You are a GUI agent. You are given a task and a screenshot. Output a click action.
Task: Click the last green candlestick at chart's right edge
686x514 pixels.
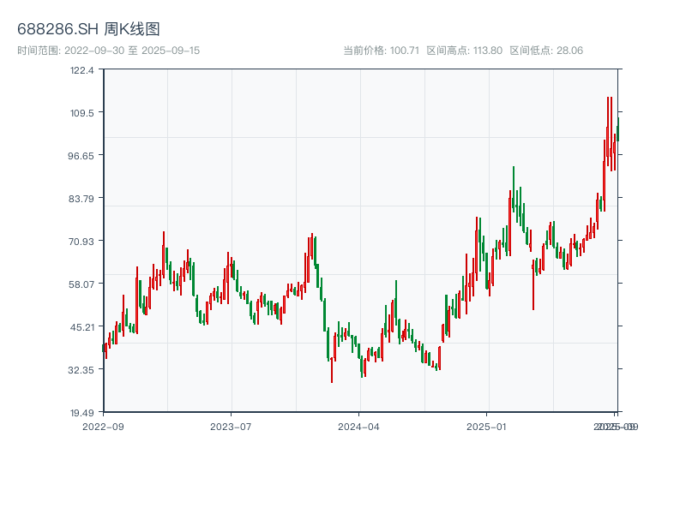pyautogui.click(x=618, y=129)
